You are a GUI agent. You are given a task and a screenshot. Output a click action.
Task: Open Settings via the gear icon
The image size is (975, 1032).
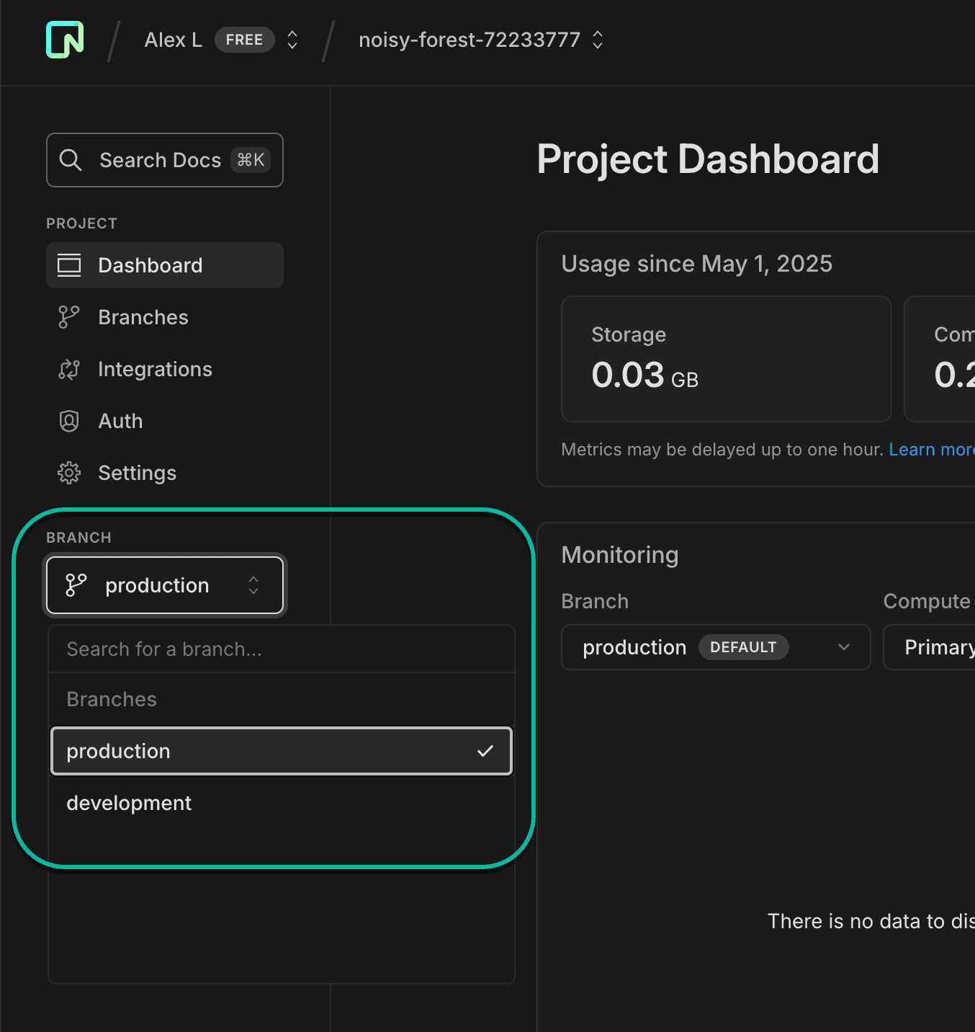coord(69,473)
